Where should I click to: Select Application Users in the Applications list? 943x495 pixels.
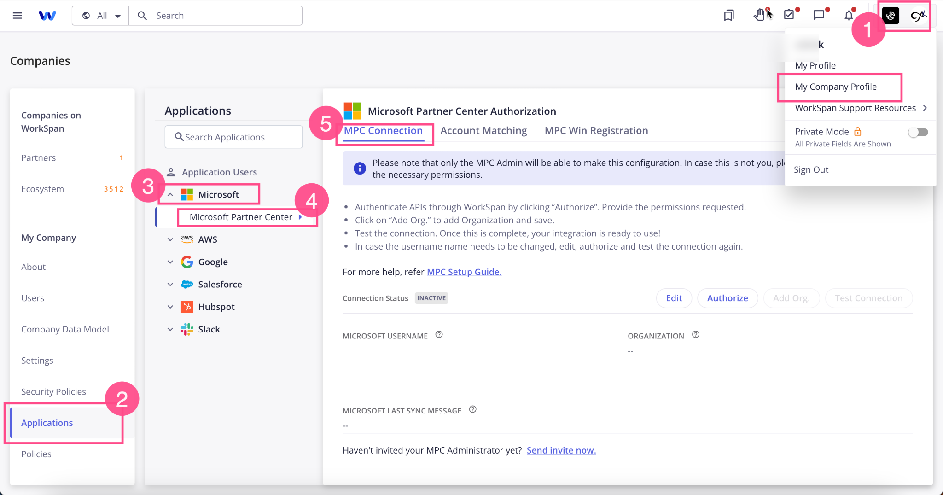219,172
